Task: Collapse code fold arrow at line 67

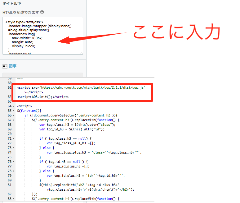Action: click(x=13, y=120)
